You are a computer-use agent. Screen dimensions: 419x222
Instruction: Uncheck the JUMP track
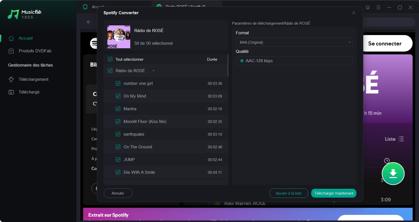pyautogui.click(x=118, y=160)
